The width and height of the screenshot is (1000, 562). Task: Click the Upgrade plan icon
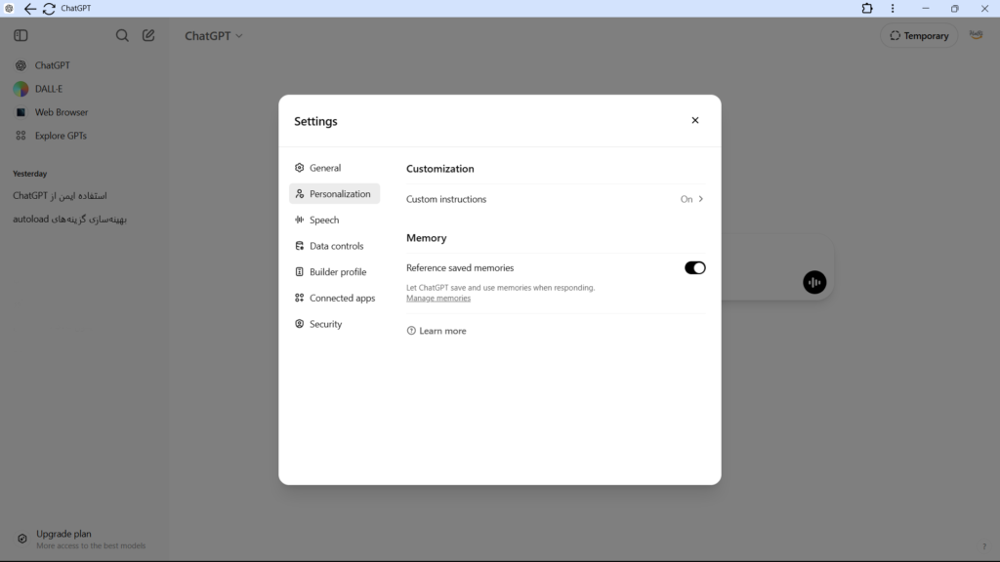22,539
